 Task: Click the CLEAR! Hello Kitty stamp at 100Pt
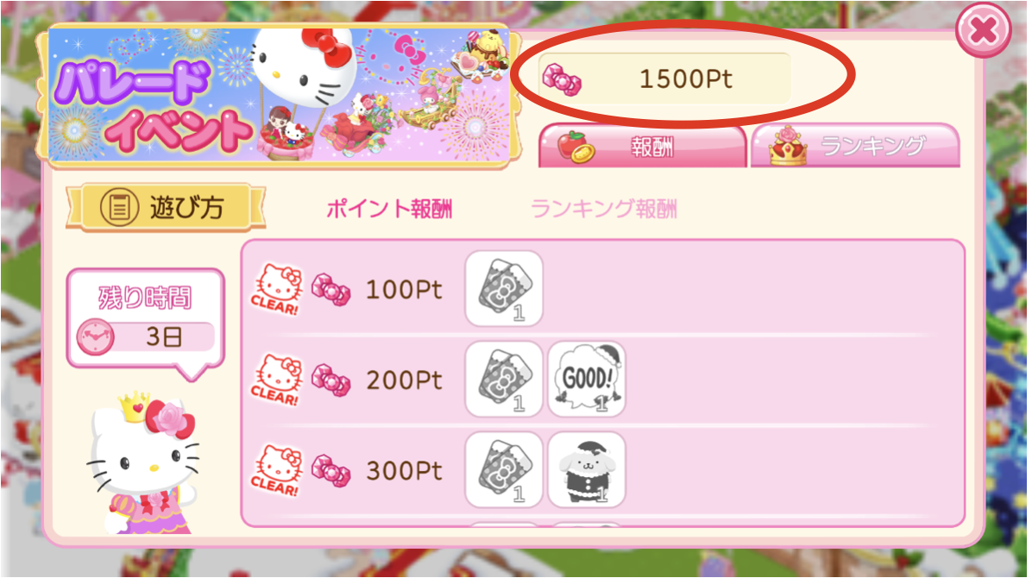tap(276, 290)
